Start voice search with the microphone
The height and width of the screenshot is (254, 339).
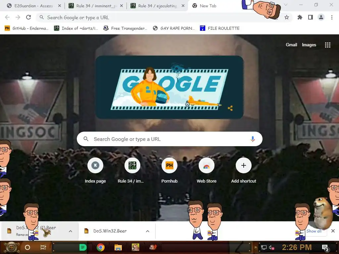pyautogui.click(x=253, y=139)
